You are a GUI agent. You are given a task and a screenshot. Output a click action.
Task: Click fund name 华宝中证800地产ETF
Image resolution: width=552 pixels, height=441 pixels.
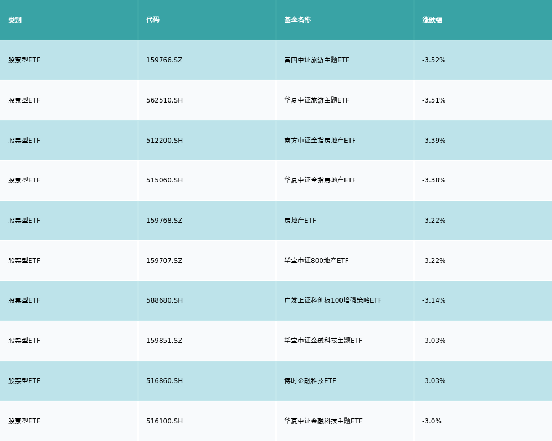pos(316,261)
